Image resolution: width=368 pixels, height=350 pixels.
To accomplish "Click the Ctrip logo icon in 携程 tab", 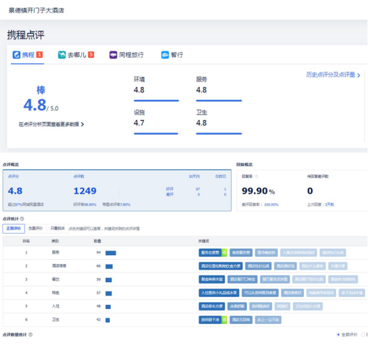I will (17, 55).
